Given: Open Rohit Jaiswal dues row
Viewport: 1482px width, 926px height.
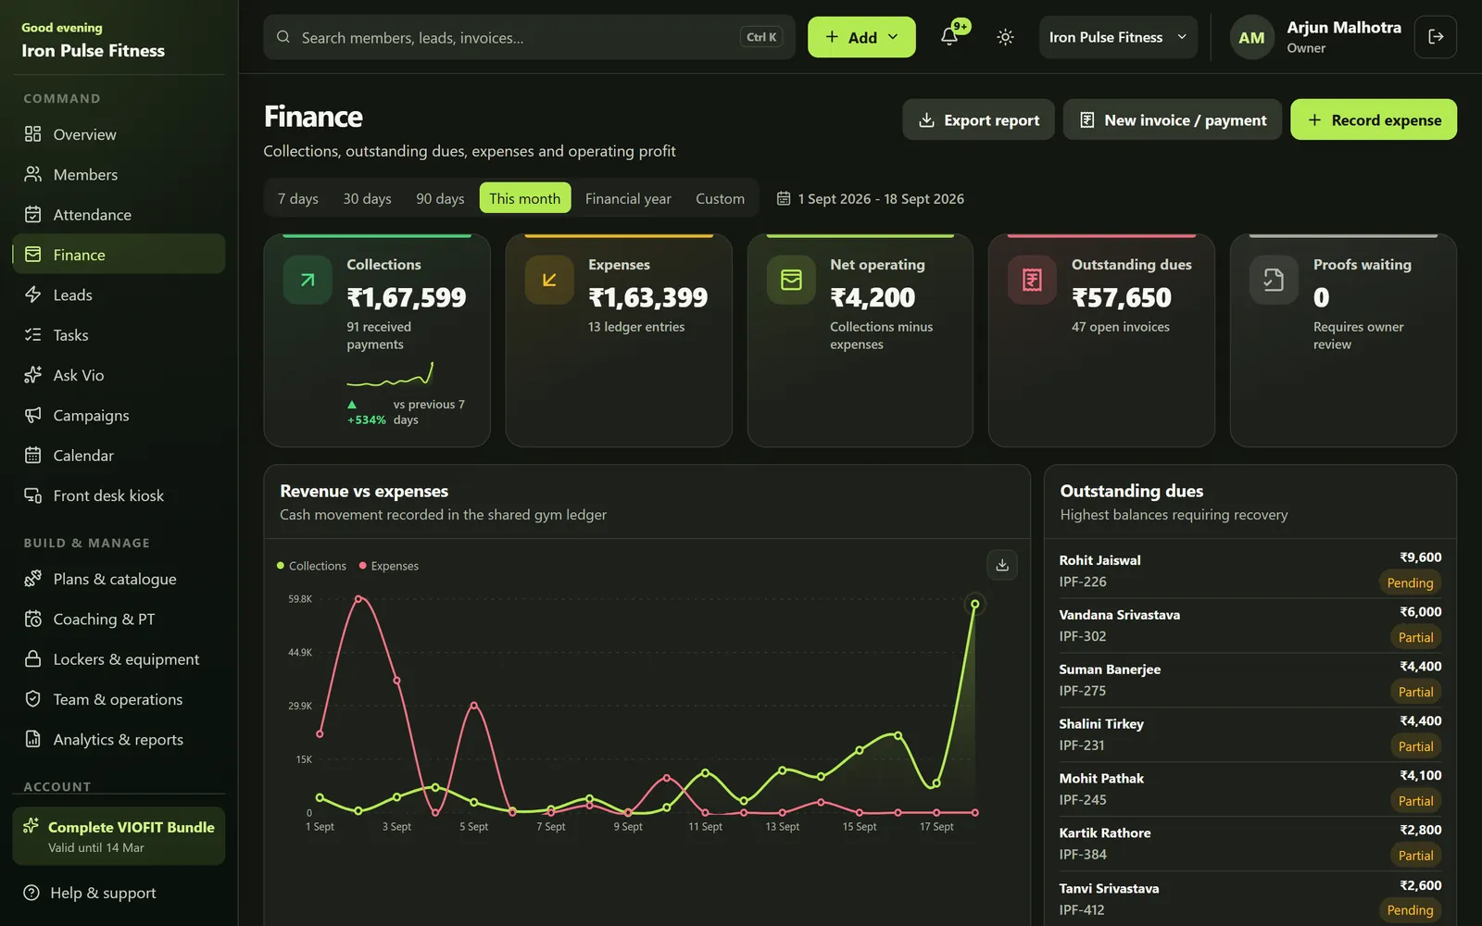Looking at the screenshot, I should [x=1250, y=570].
